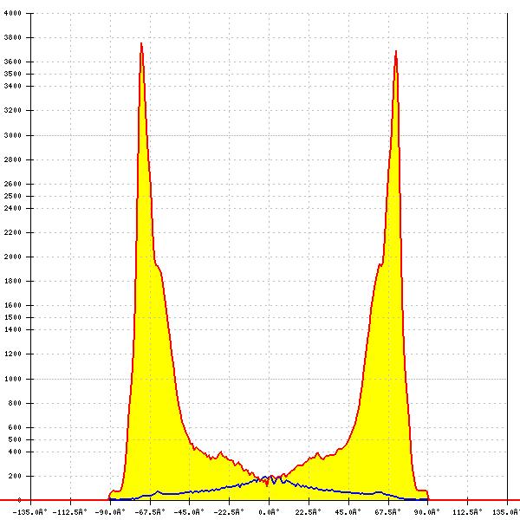The height and width of the screenshot is (520, 520).
Task: Click the positive 135.0 x-axis label
Action: click(506, 512)
